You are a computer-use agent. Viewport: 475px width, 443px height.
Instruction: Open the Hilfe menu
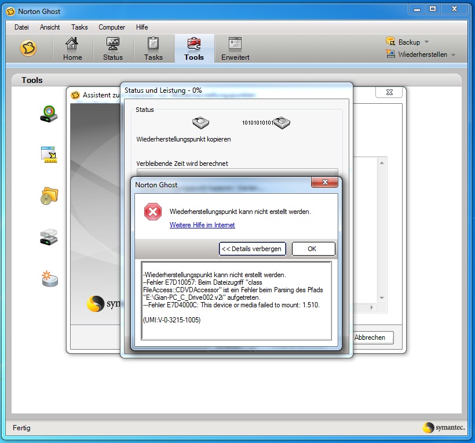click(142, 27)
